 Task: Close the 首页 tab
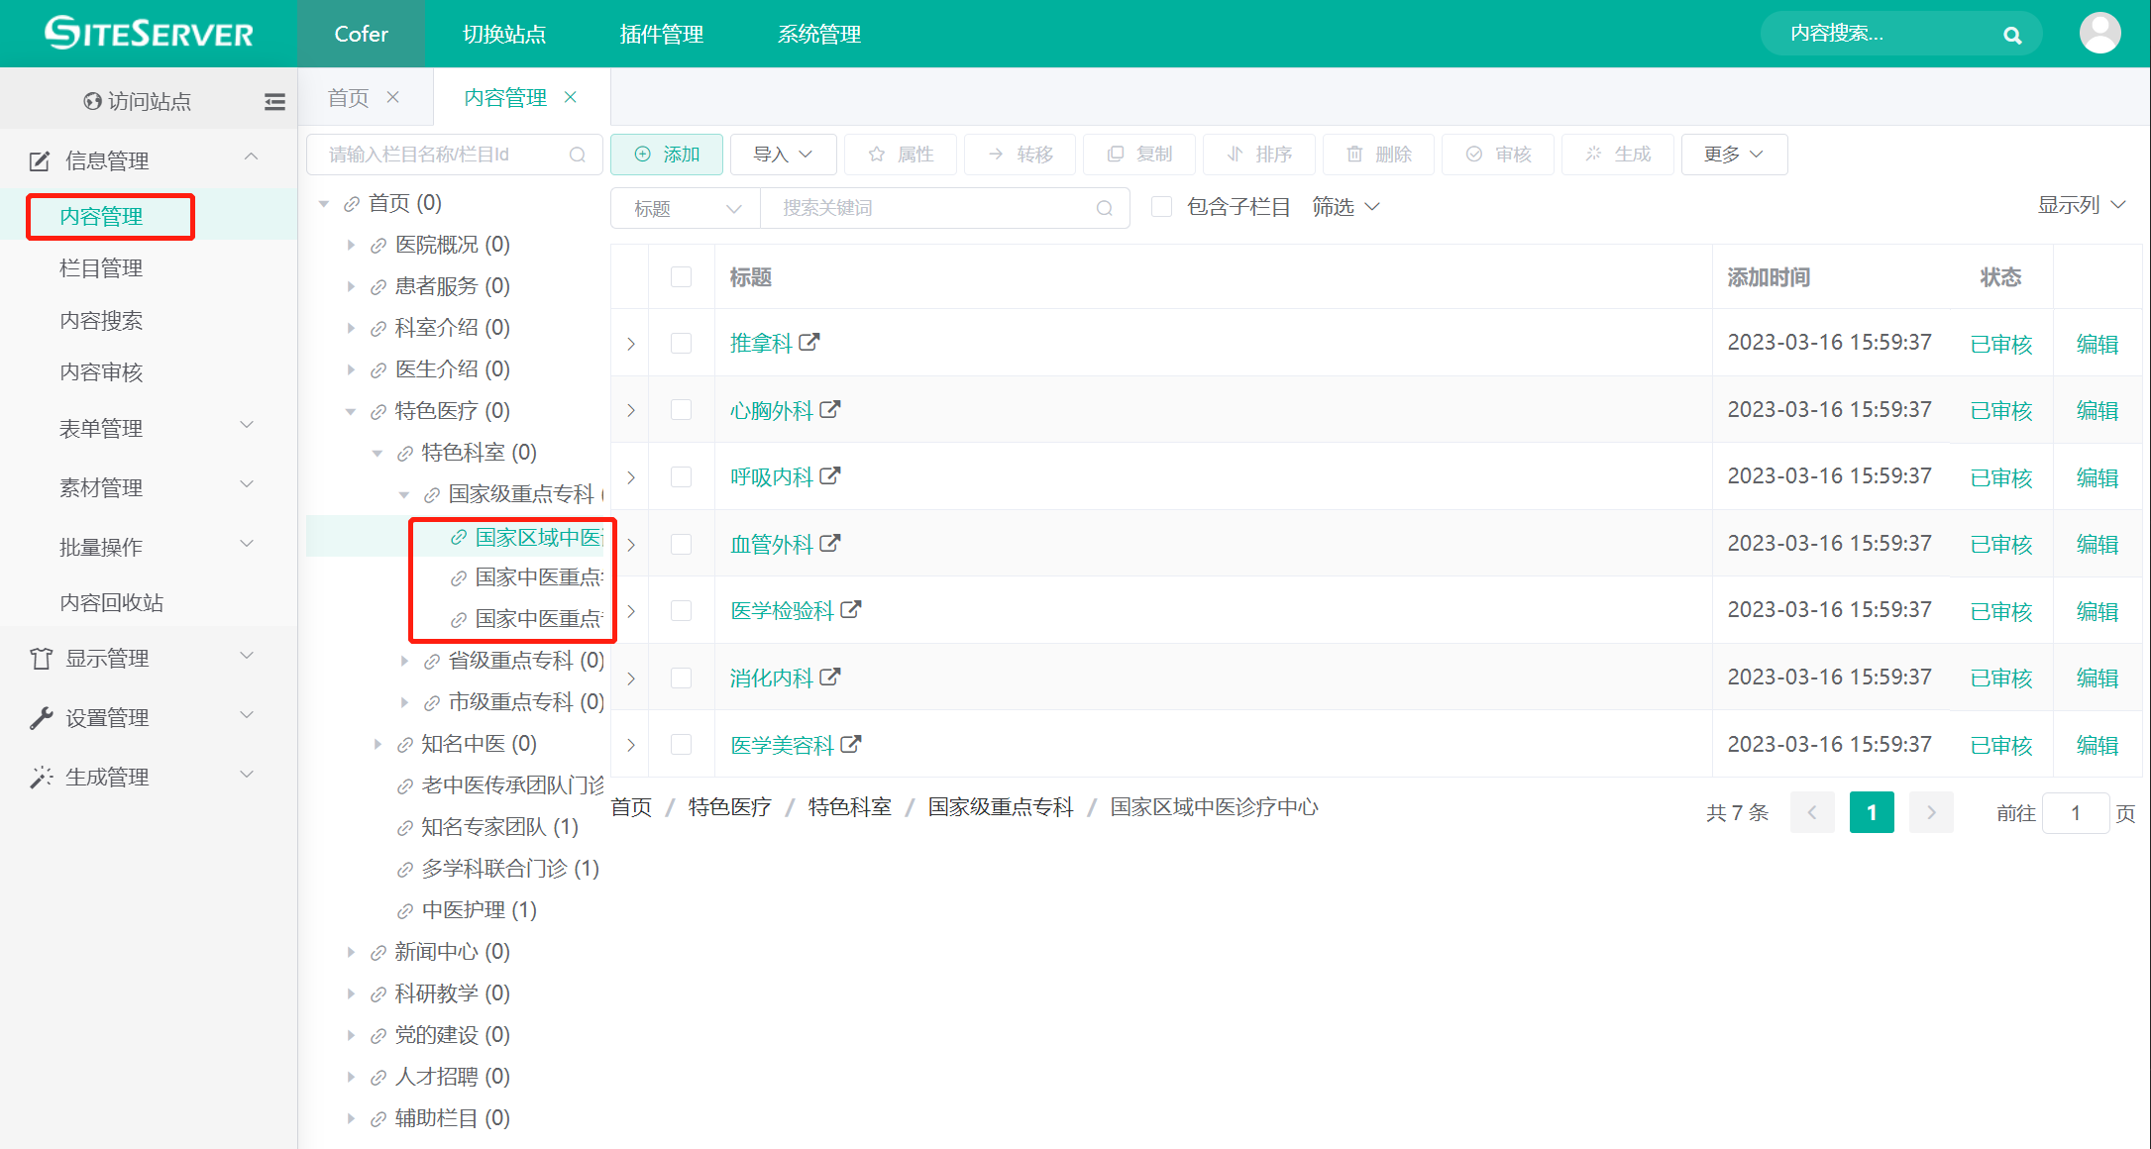pos(393,97)
